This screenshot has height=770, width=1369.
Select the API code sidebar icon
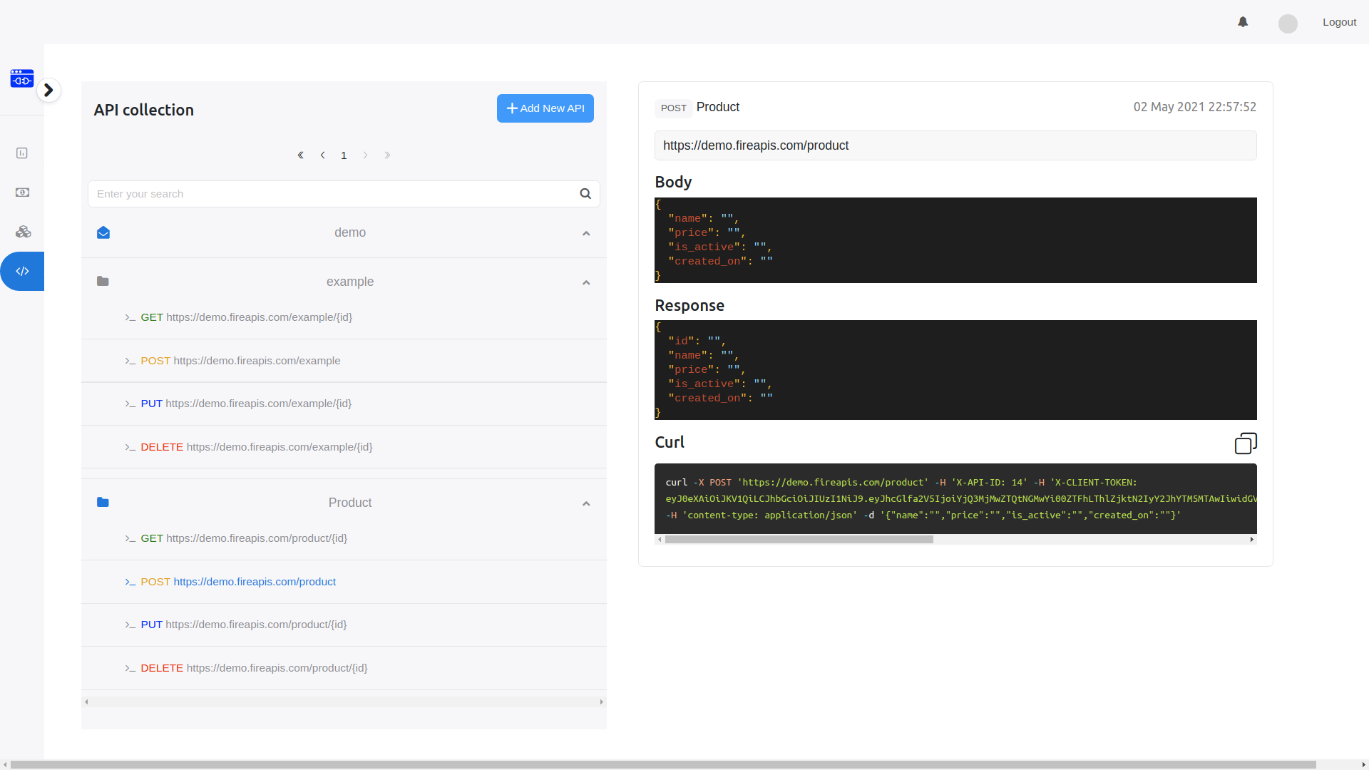click(22, 271)
